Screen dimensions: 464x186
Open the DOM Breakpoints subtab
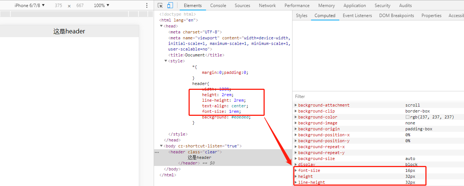[x=396, y=16]
